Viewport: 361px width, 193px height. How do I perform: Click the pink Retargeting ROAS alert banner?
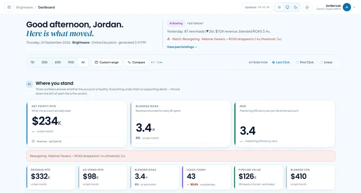click(x=181, y=156)
